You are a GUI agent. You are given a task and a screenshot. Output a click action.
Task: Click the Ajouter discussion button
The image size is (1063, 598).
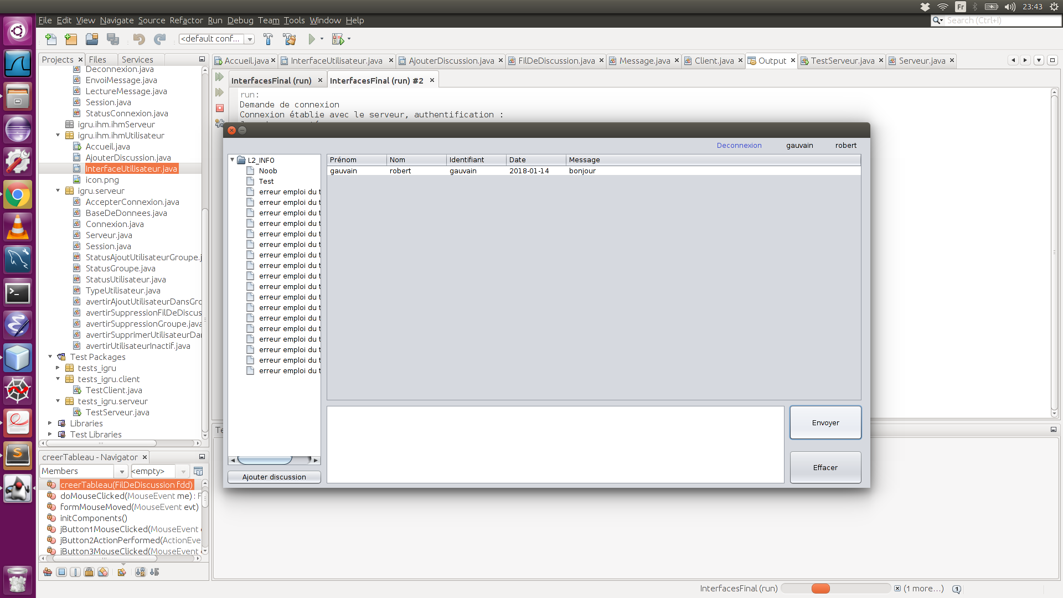[x=274, y=477]
